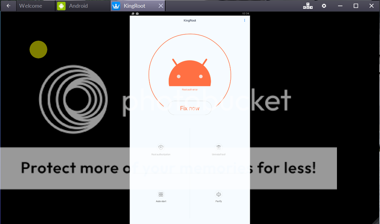Click the Root auth error text
This screenshot has height=224, width=380.
coord(190,90)
